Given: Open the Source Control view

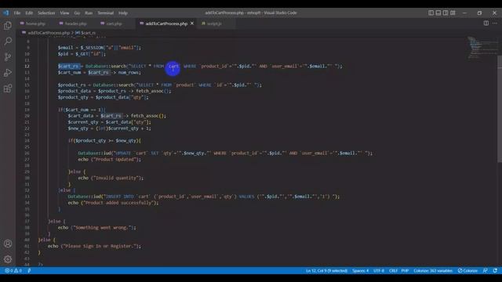Looking at the screenshot, I should [8, 57].
